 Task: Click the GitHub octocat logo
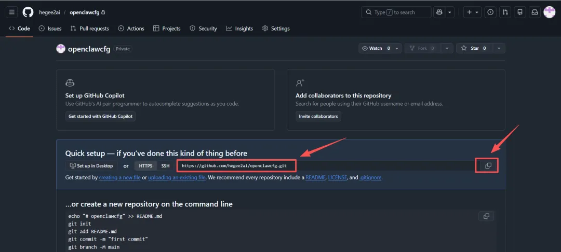point(28,12)
